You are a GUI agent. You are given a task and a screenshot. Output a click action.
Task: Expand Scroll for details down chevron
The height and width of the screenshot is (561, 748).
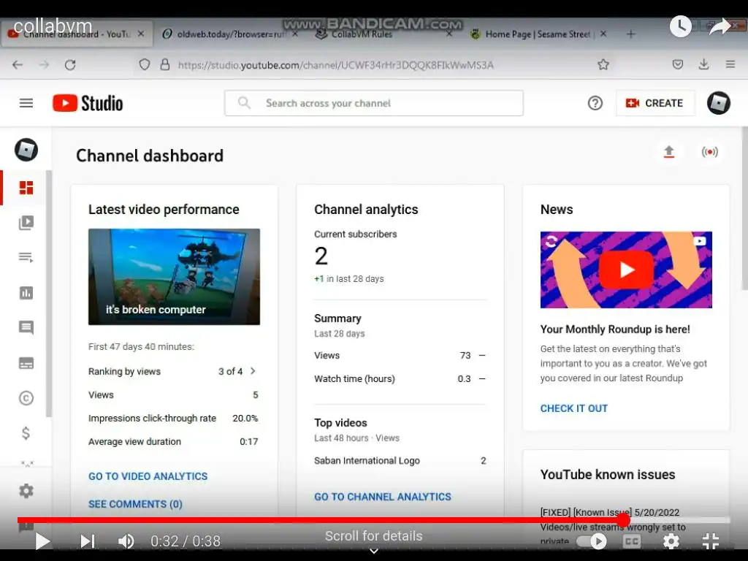374,551
